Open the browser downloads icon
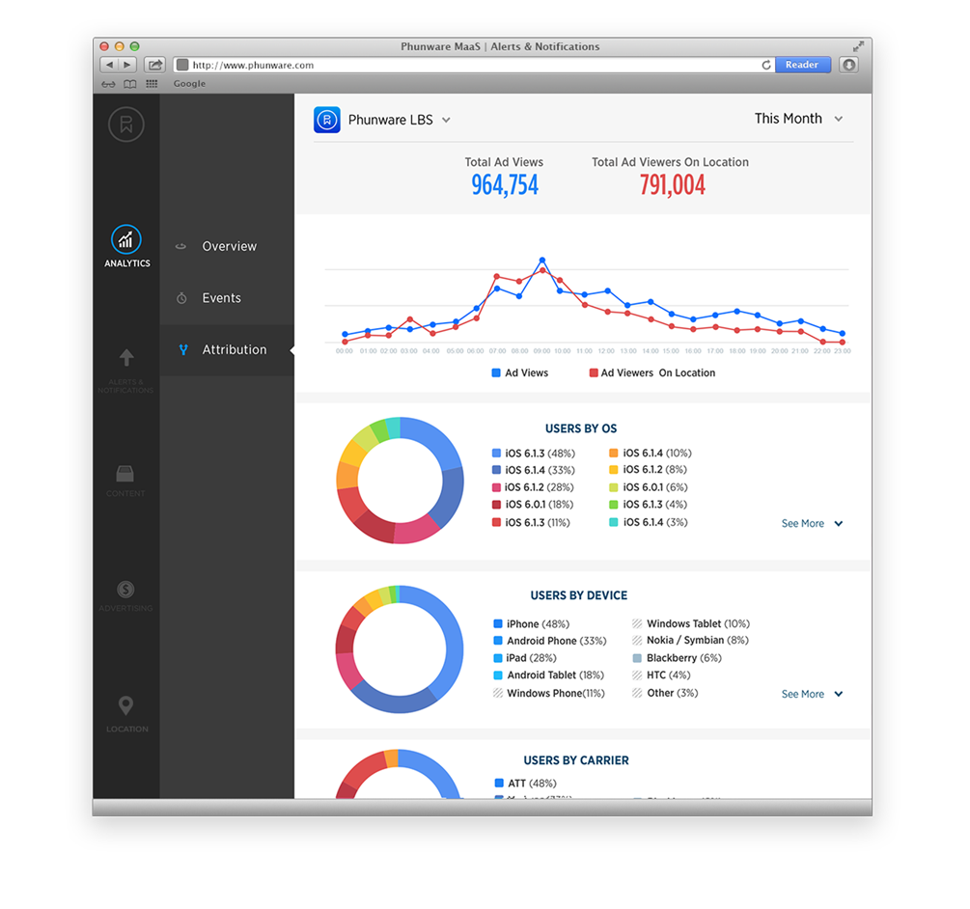This screenshot has width=970, height=909. pos(848,65)
